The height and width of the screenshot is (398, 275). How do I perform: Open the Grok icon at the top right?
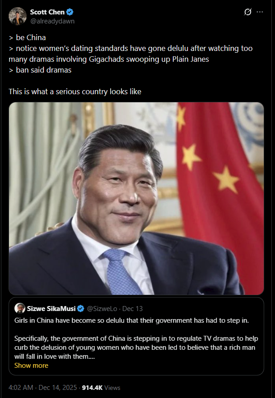(x=247, y=12)
